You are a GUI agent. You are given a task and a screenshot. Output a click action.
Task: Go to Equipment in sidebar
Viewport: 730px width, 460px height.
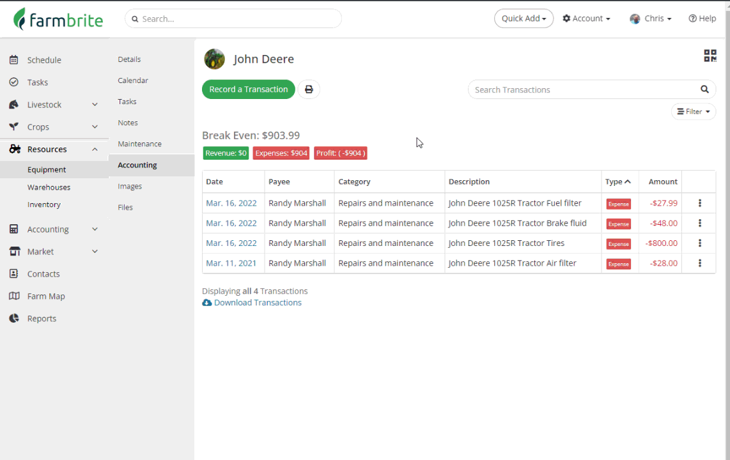47,170
